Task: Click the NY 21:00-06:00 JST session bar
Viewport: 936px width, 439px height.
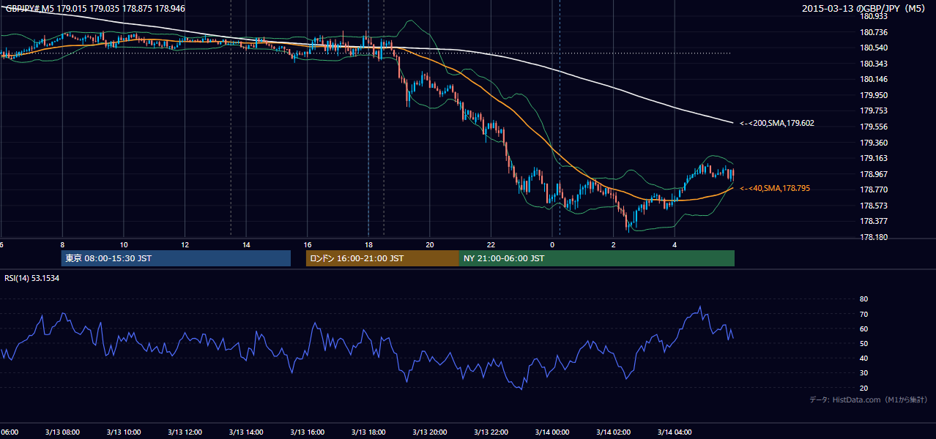Action: click(x=597, y=258)
